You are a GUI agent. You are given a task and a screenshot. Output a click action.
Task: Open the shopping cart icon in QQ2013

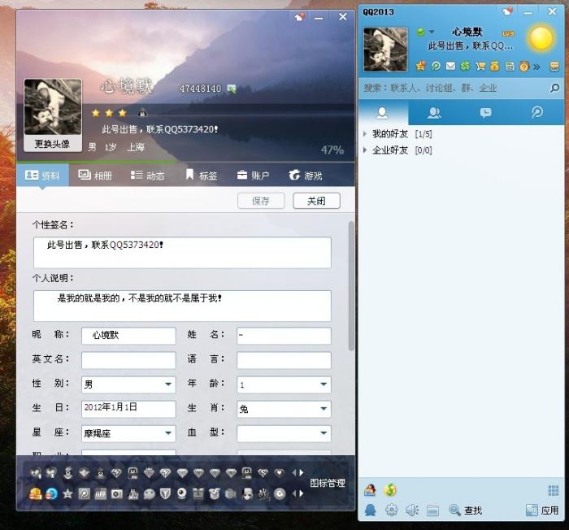tap(480, 66)
